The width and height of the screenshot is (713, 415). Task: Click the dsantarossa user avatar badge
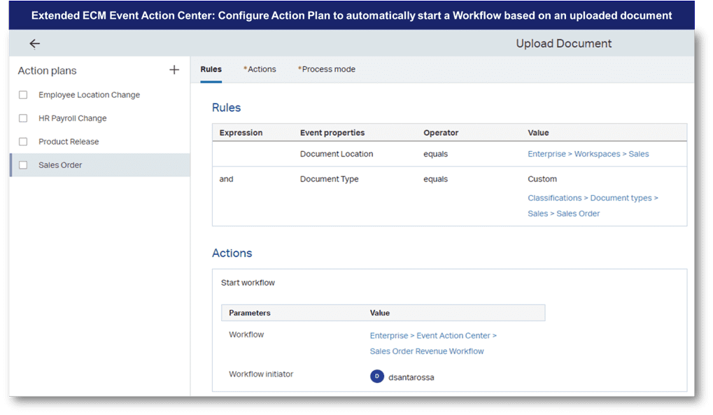376,376
